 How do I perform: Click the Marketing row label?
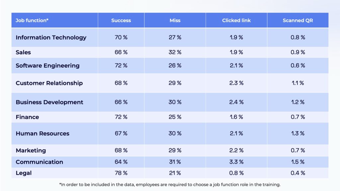[31, 151]
